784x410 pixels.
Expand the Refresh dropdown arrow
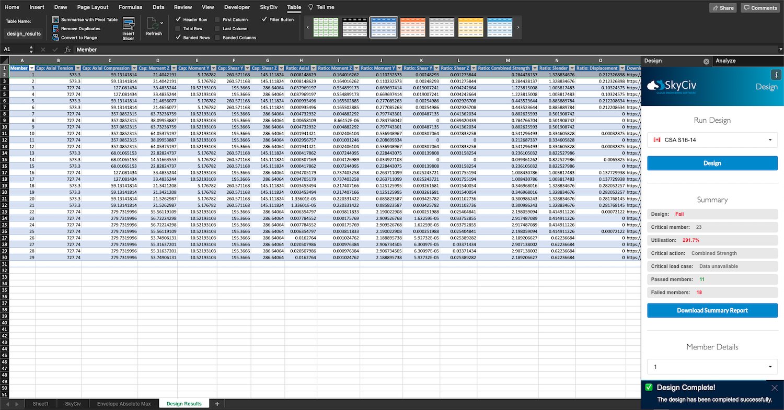pyautogui.click(x=162, y=23)
